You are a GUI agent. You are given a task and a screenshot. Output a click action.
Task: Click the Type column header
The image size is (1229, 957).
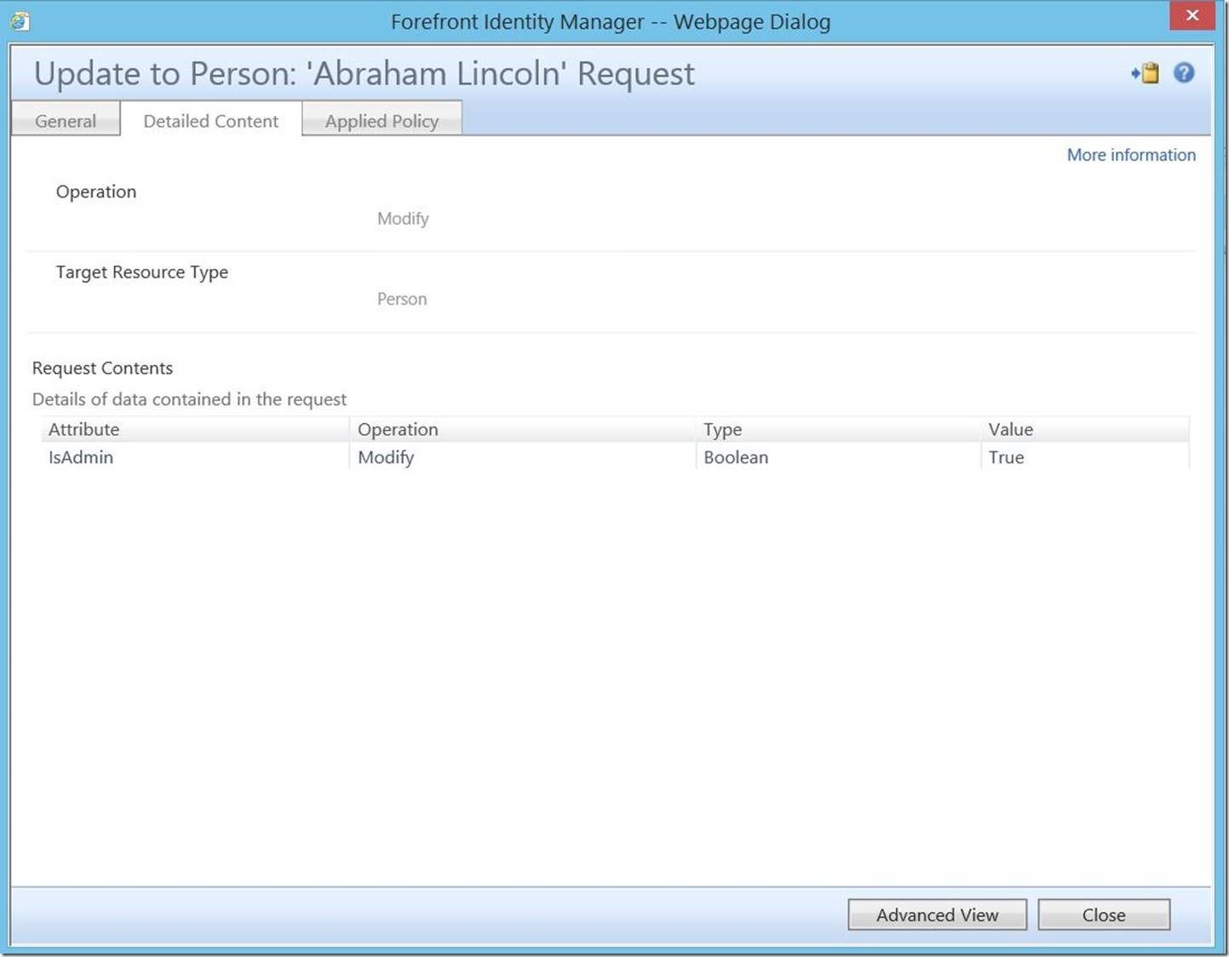[838, 429]
